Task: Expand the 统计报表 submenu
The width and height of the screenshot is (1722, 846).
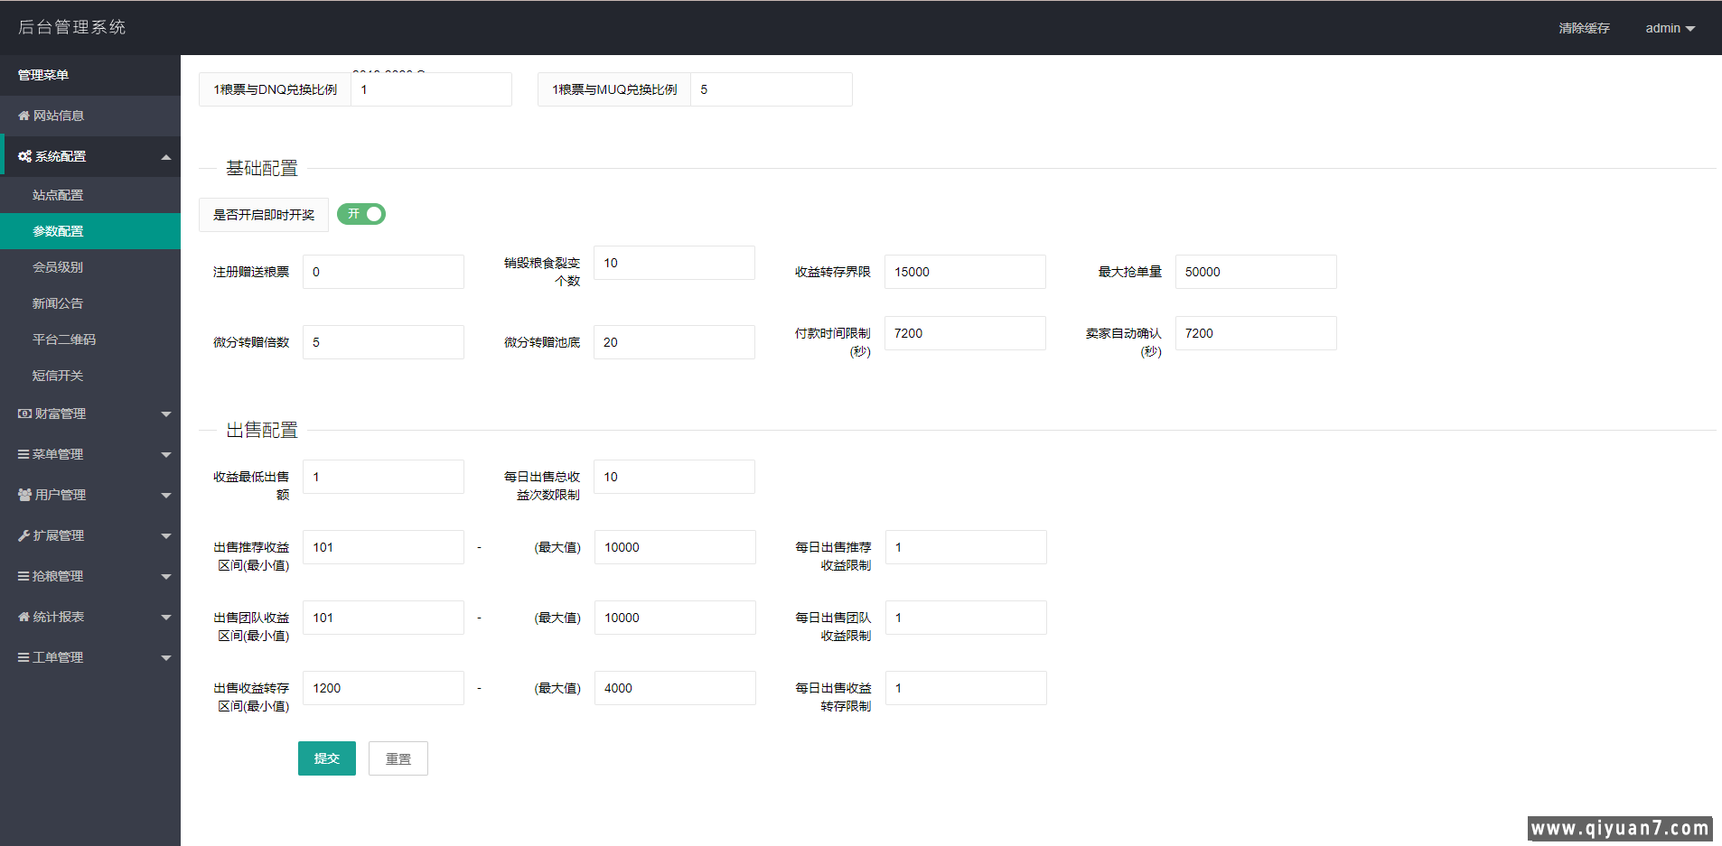Action: pos(90,617)
